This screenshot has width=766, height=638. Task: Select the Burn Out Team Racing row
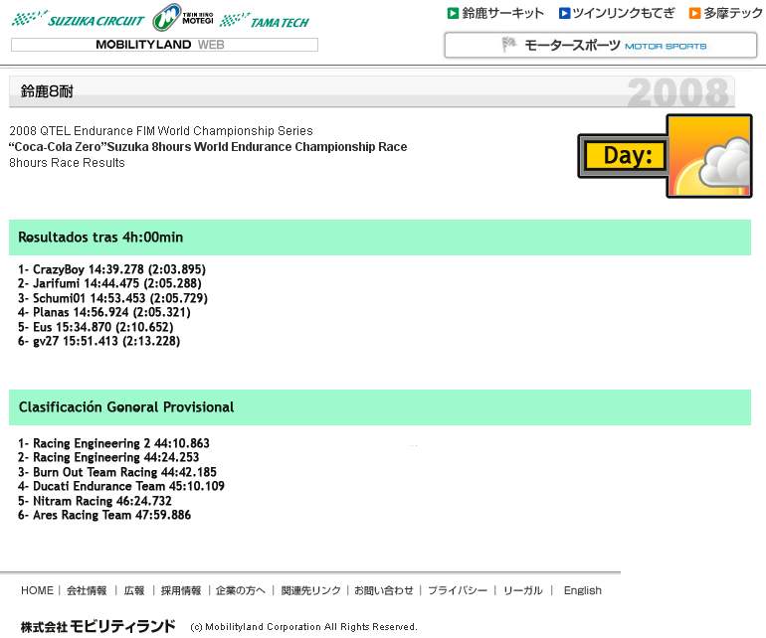[117, 472]
